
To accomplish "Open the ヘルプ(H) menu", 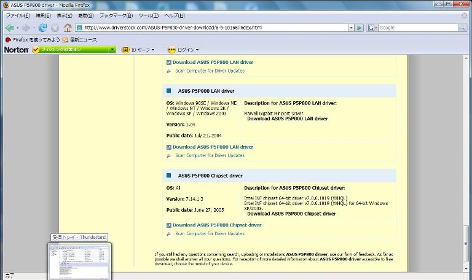I will tap(175, 15).
